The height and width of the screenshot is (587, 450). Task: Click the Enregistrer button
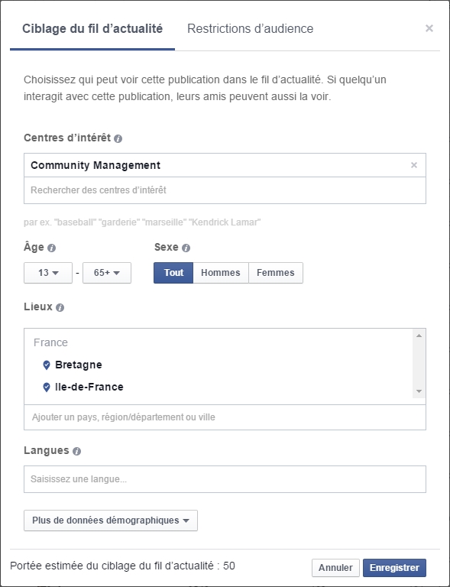[394, 568]
